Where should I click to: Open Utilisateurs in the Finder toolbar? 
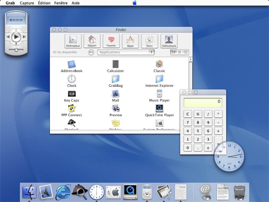click(169, 41)
